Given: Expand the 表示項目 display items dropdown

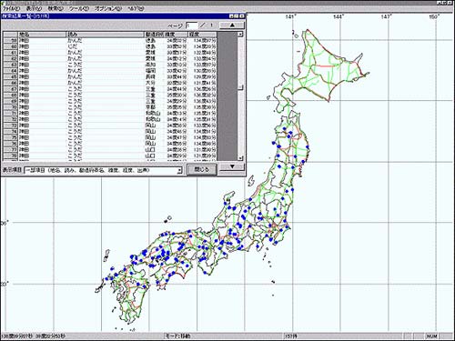Looking at the screenshot, I should [179, 170].
